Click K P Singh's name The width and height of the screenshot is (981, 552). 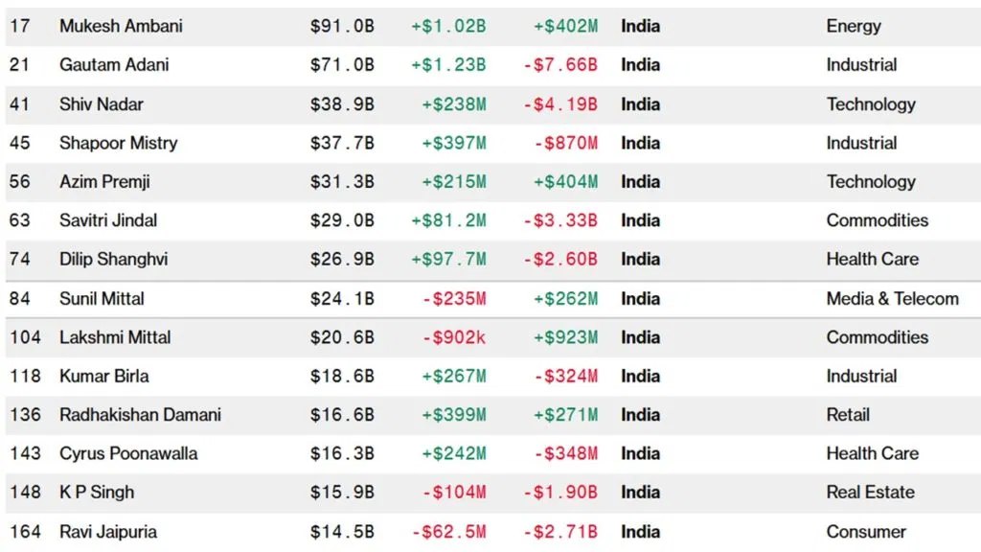(97, 493)
